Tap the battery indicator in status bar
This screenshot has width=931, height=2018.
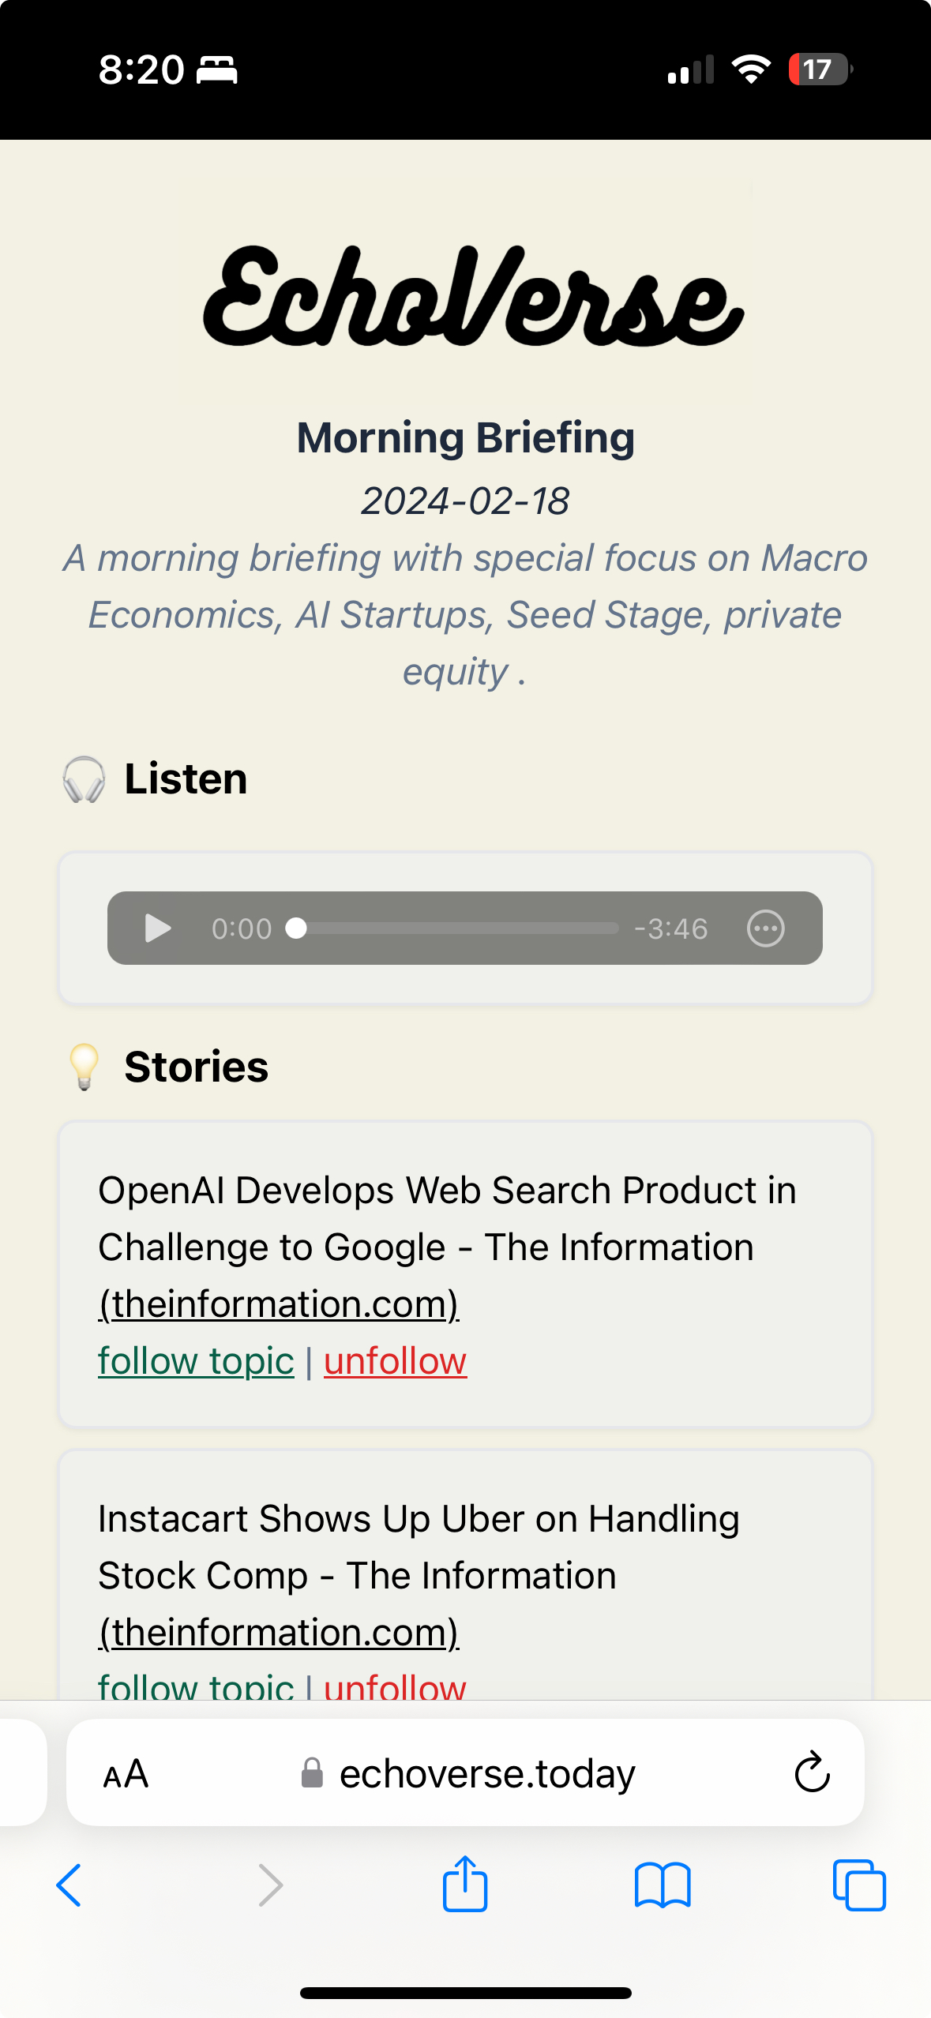(820, 69)
